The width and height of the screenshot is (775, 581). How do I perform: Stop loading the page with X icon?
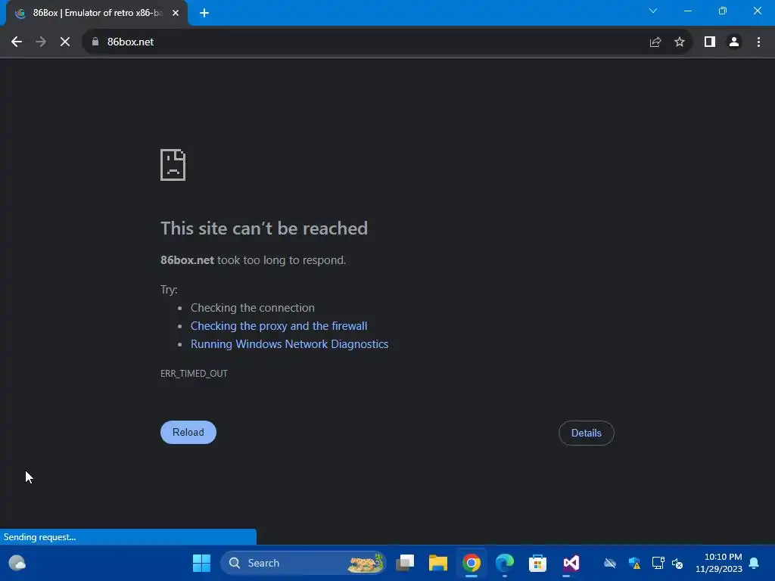tap(65, 42)
